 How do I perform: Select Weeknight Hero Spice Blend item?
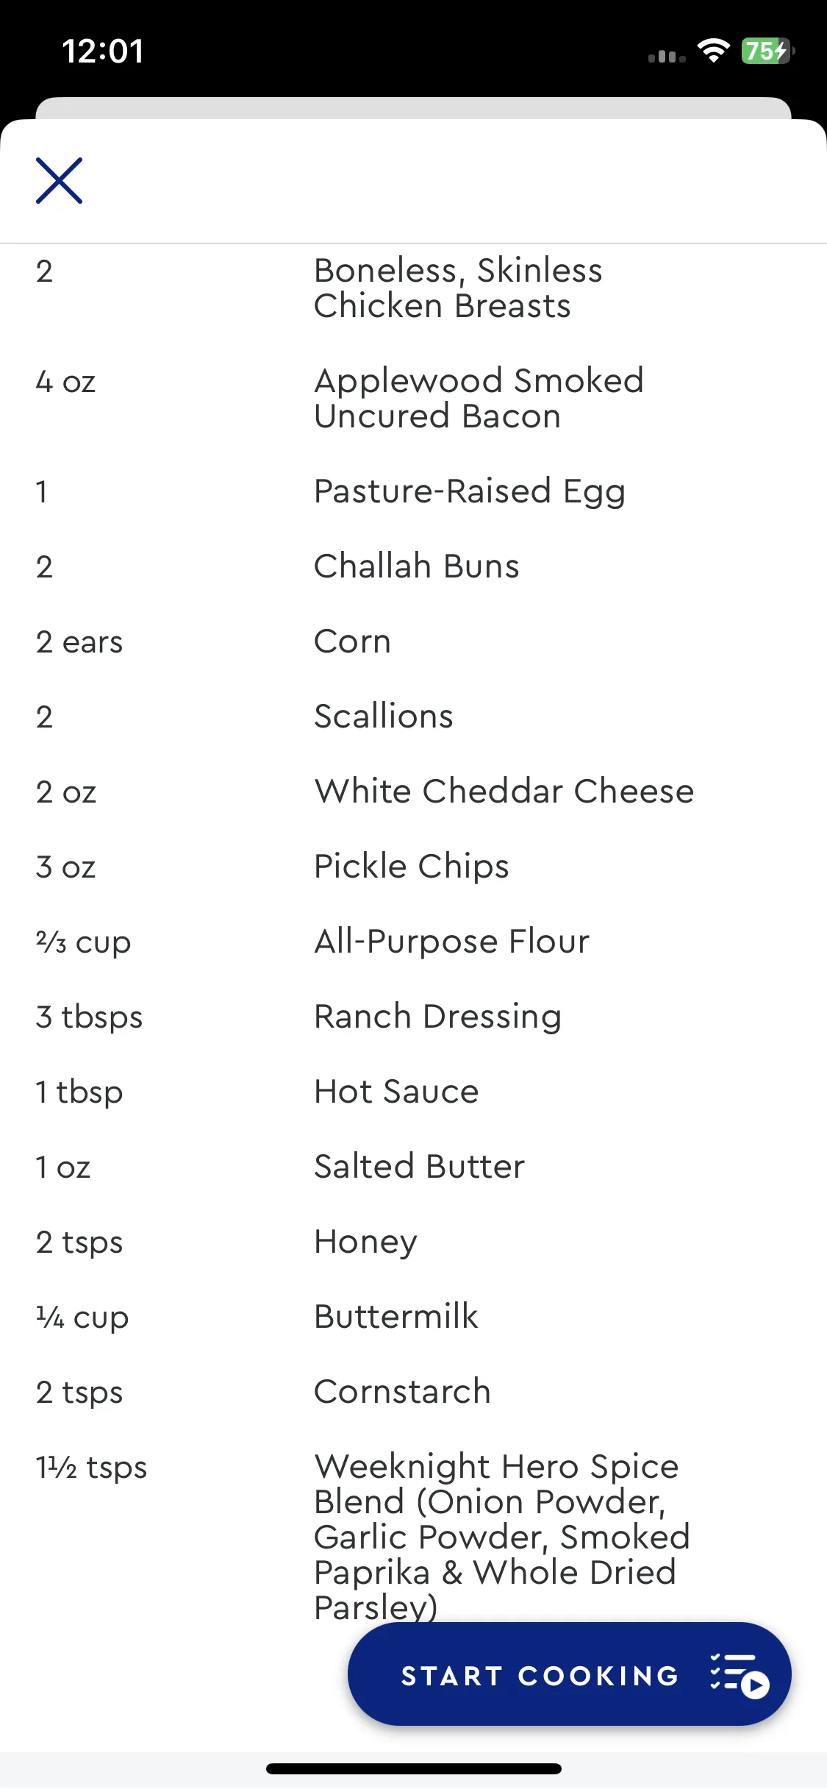point(413,1536)
